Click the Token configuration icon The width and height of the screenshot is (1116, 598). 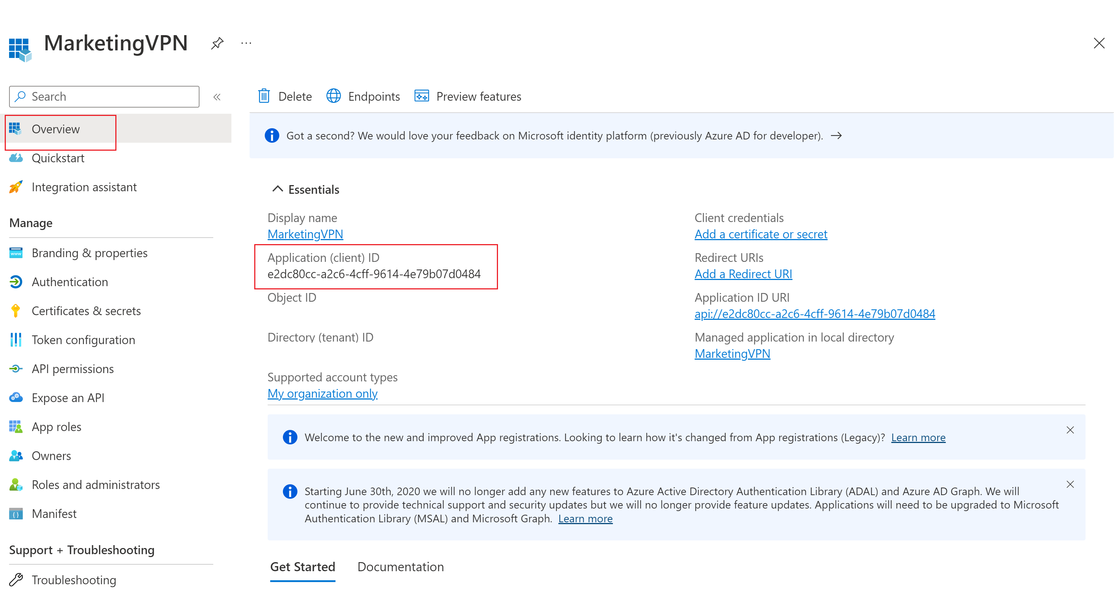[16, 340]
